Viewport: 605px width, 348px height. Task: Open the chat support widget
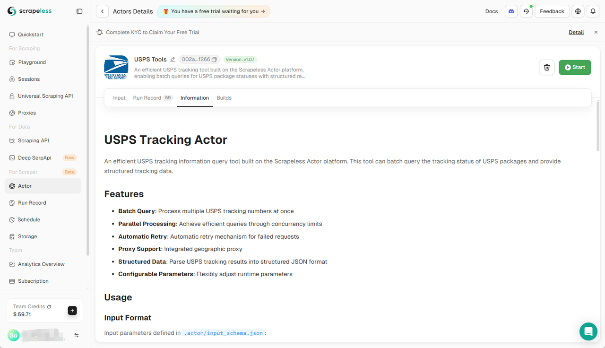pyautogui.click(x=588, y=331)
